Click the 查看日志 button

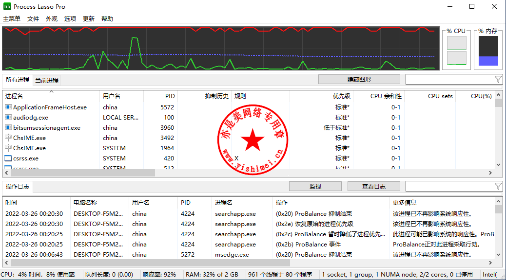coord(374,186)
